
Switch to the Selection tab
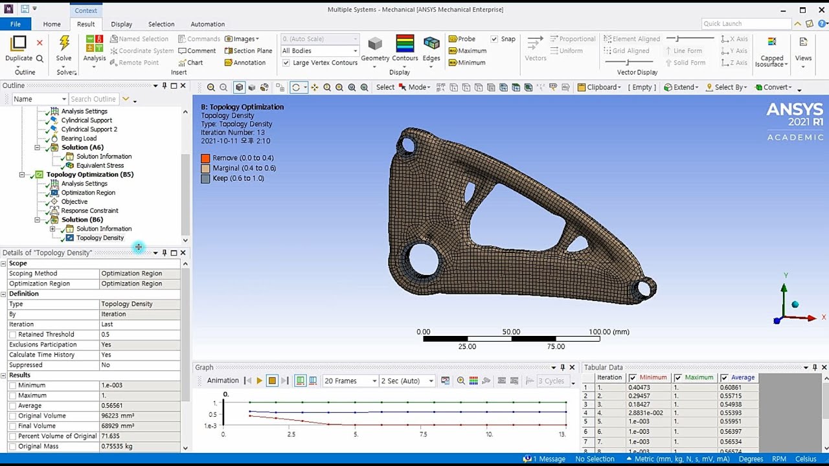click(161, 24)
